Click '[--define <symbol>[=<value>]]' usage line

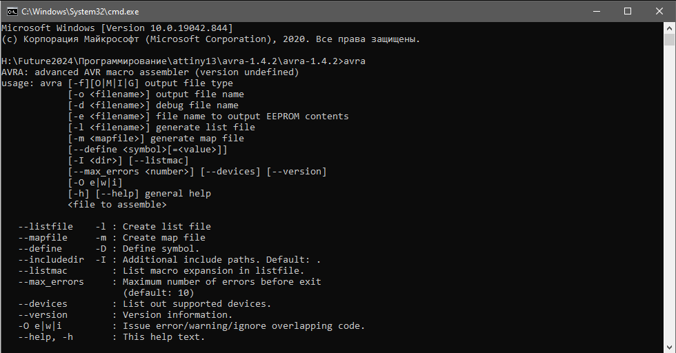(x=147, y=150)
